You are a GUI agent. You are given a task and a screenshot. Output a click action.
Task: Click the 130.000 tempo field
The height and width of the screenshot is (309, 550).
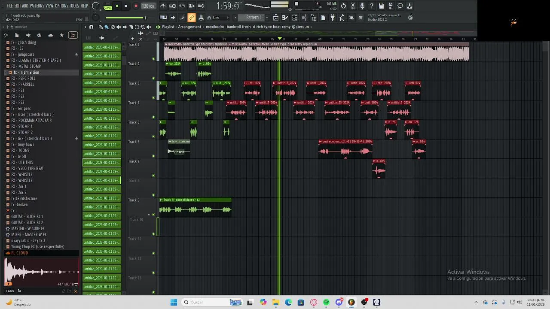click(x=148, y=6)
